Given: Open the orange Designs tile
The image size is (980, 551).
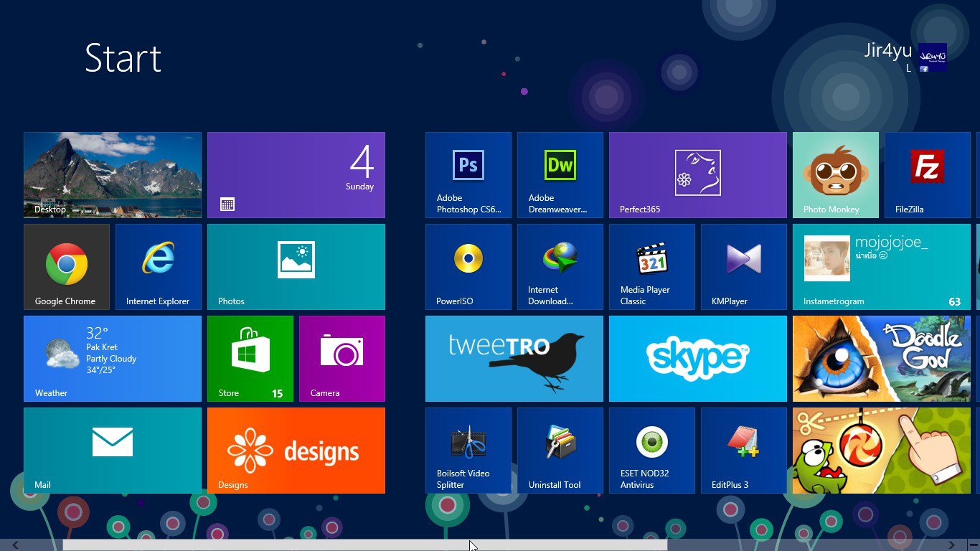Looking at the screenshot, I should 296,451.
